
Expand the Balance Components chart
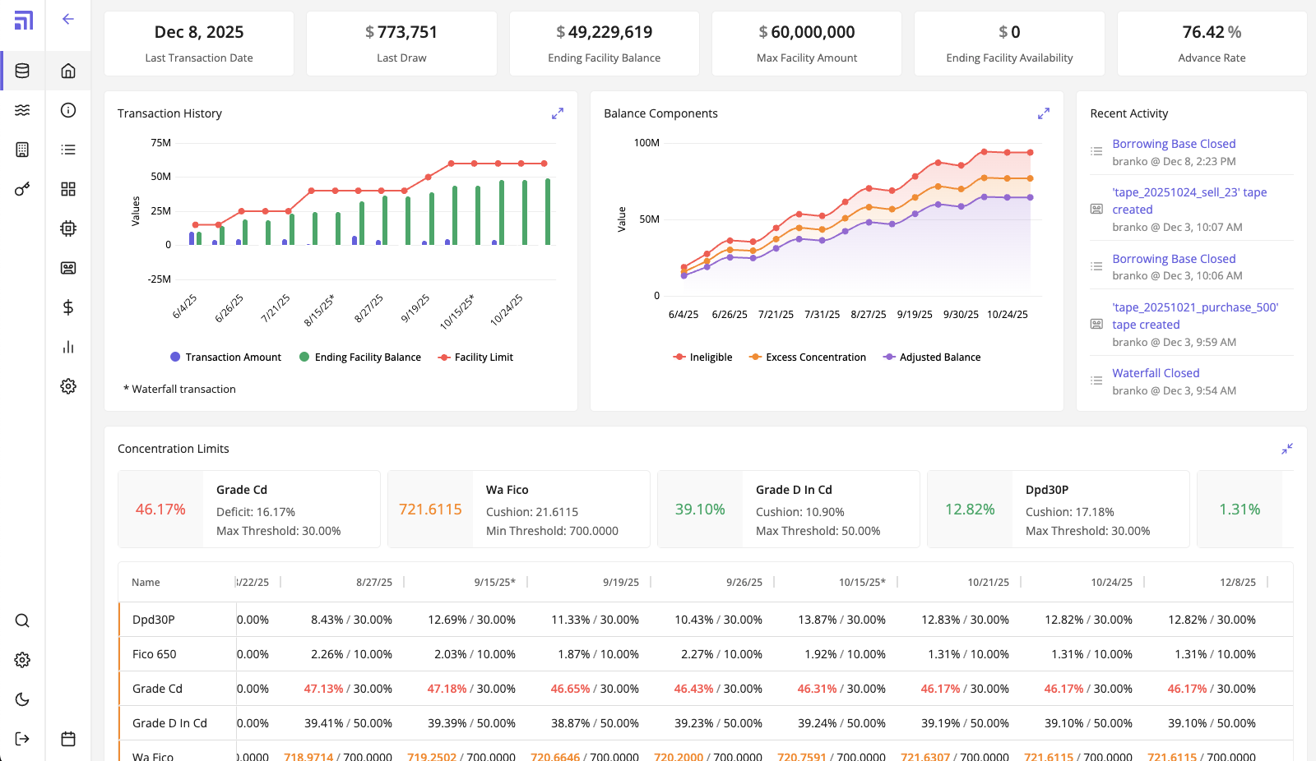(x=1044, y=113)
